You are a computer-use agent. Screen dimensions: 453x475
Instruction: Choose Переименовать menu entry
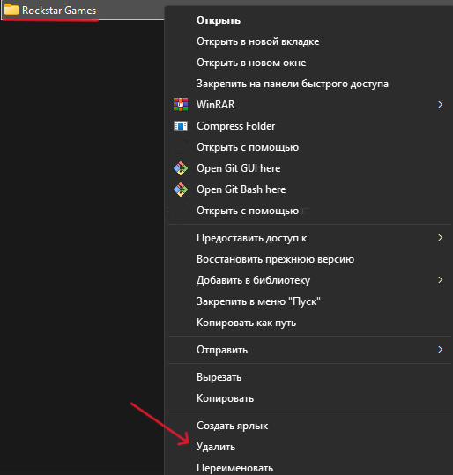[234, 468]
